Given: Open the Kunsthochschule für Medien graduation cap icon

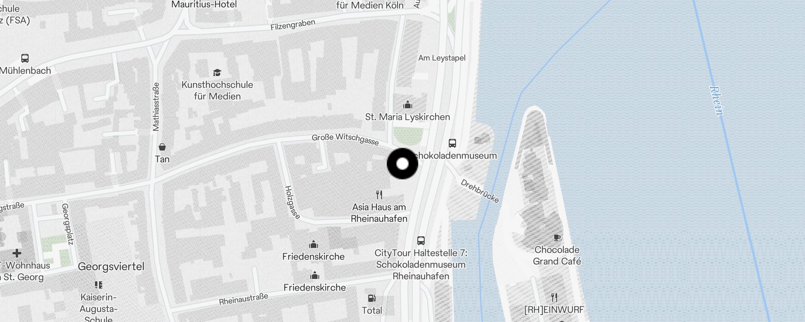Looking at the screenshot, I should (x=217, y=72).
